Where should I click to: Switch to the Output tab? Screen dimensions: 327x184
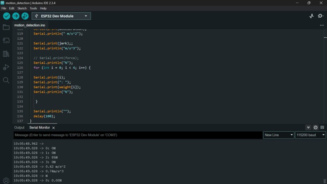pos(19,128)
